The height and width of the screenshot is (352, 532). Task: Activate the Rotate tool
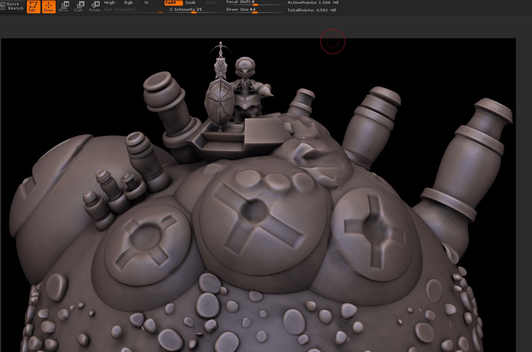tap(94, 6)
